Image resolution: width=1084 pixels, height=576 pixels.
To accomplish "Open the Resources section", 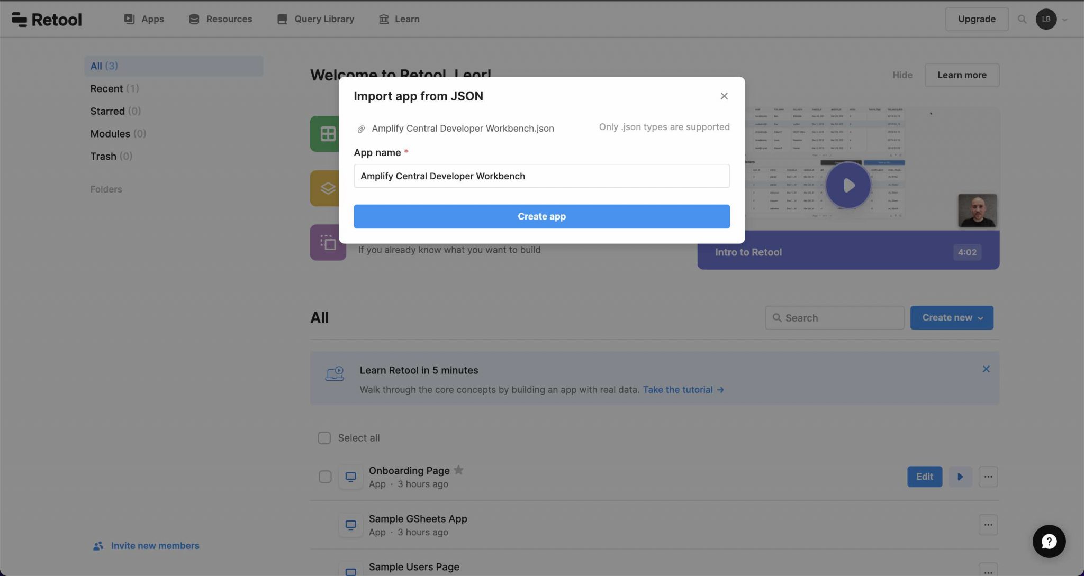I will tap(220, 19).
